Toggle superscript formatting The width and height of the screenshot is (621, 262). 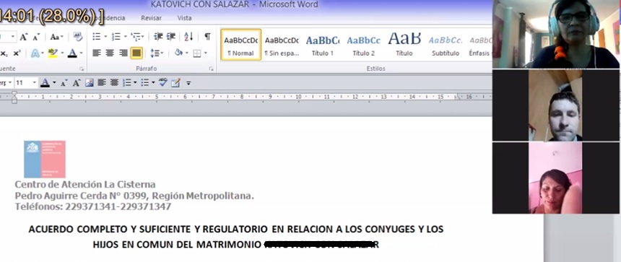tap(17, 53)
